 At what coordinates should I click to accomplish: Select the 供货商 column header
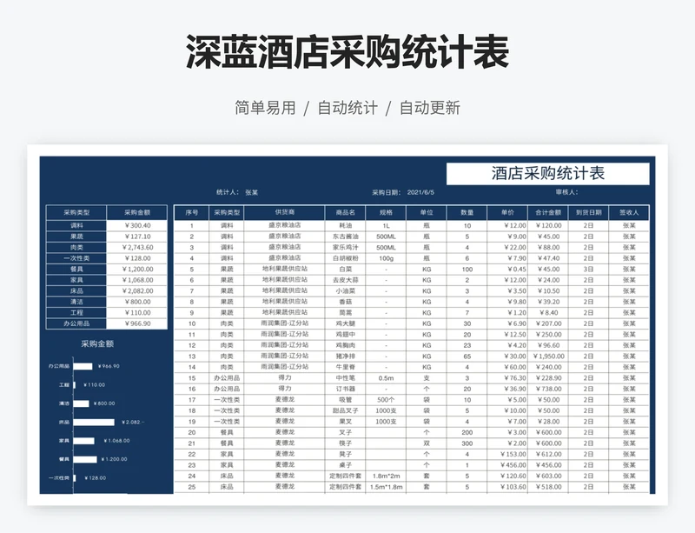tap(285, 212)
